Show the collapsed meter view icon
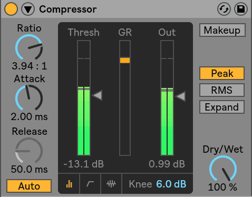This screenshot has width=252, height=197. (x=69, y=184)
